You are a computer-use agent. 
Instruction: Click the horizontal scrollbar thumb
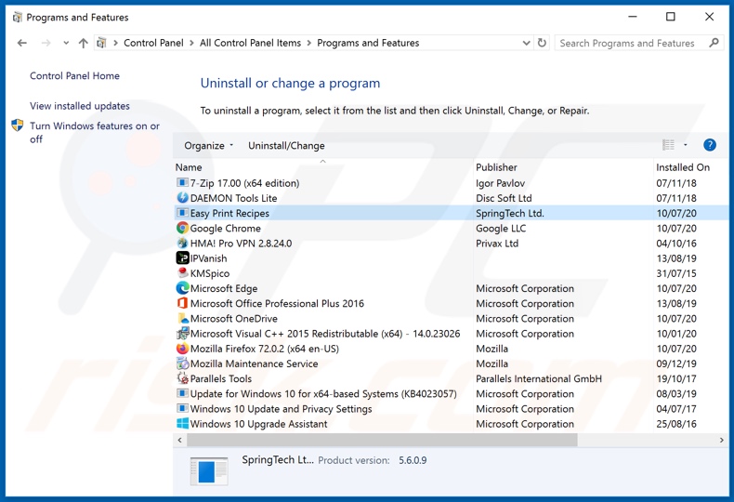382,441
